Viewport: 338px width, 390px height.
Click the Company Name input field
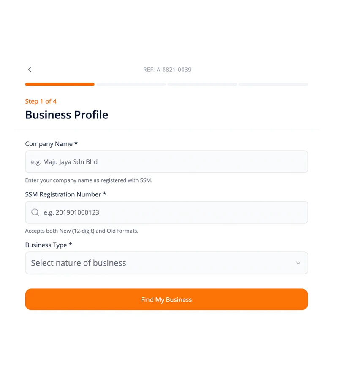(166, 161)
